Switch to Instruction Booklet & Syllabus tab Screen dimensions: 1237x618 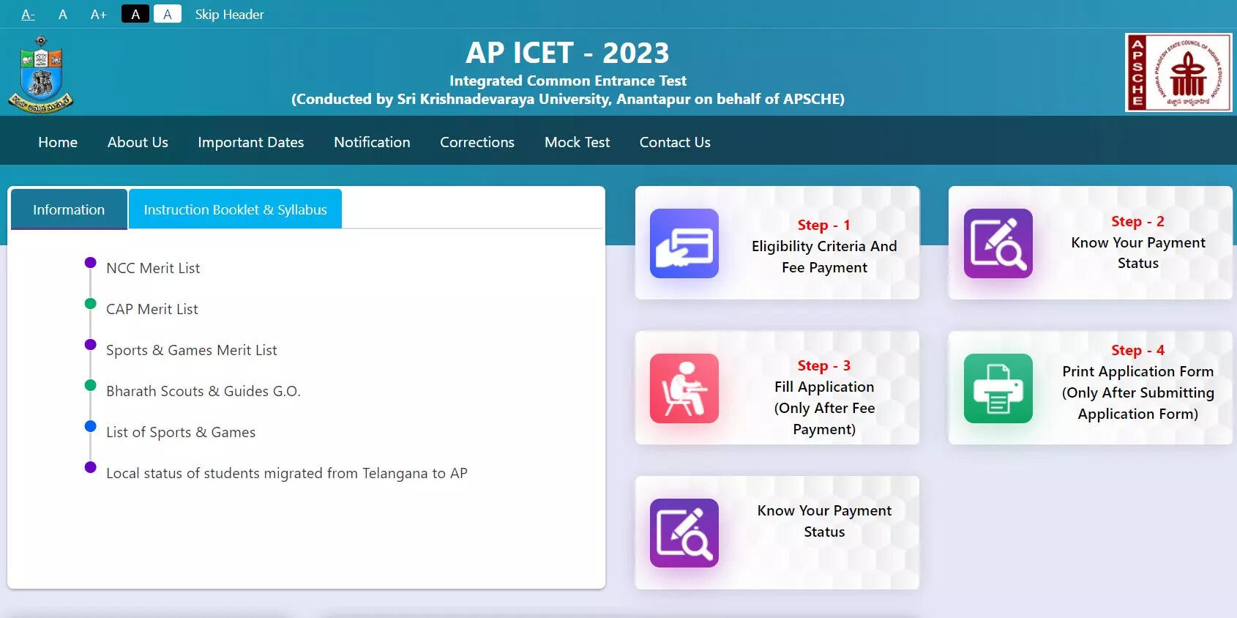pos(235,209)
